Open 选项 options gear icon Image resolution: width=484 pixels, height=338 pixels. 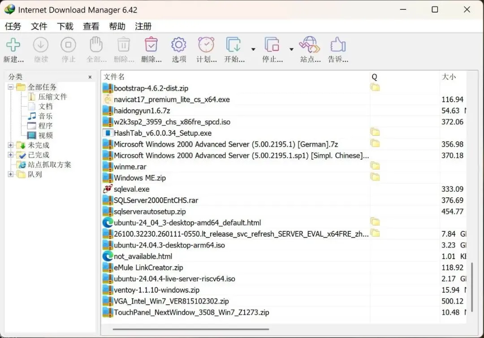[179, 45]
